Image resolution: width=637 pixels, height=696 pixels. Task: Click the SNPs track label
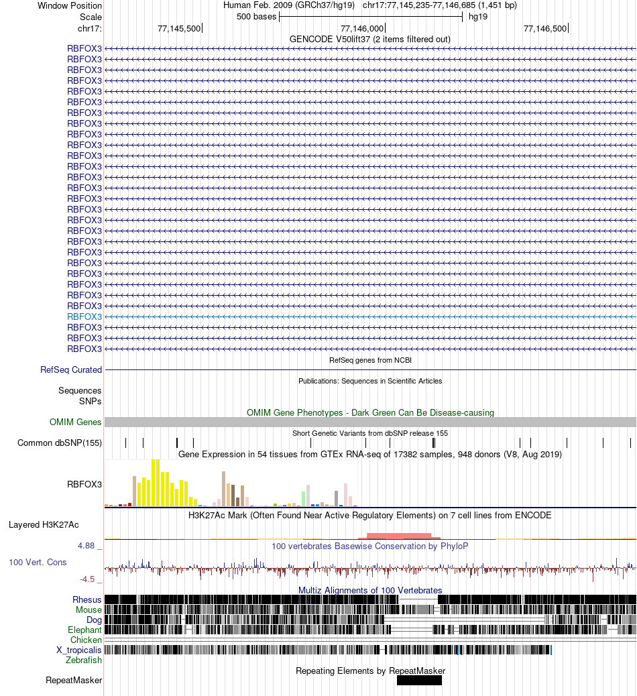(91, 401)
